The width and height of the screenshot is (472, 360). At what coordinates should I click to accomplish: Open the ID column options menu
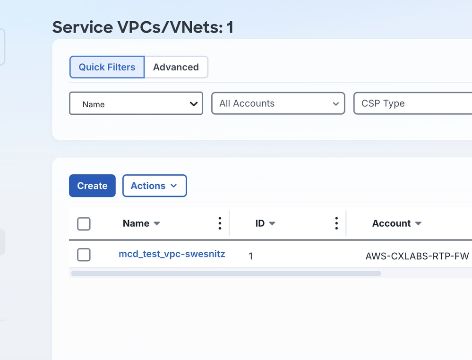click(x=336, y=223)
